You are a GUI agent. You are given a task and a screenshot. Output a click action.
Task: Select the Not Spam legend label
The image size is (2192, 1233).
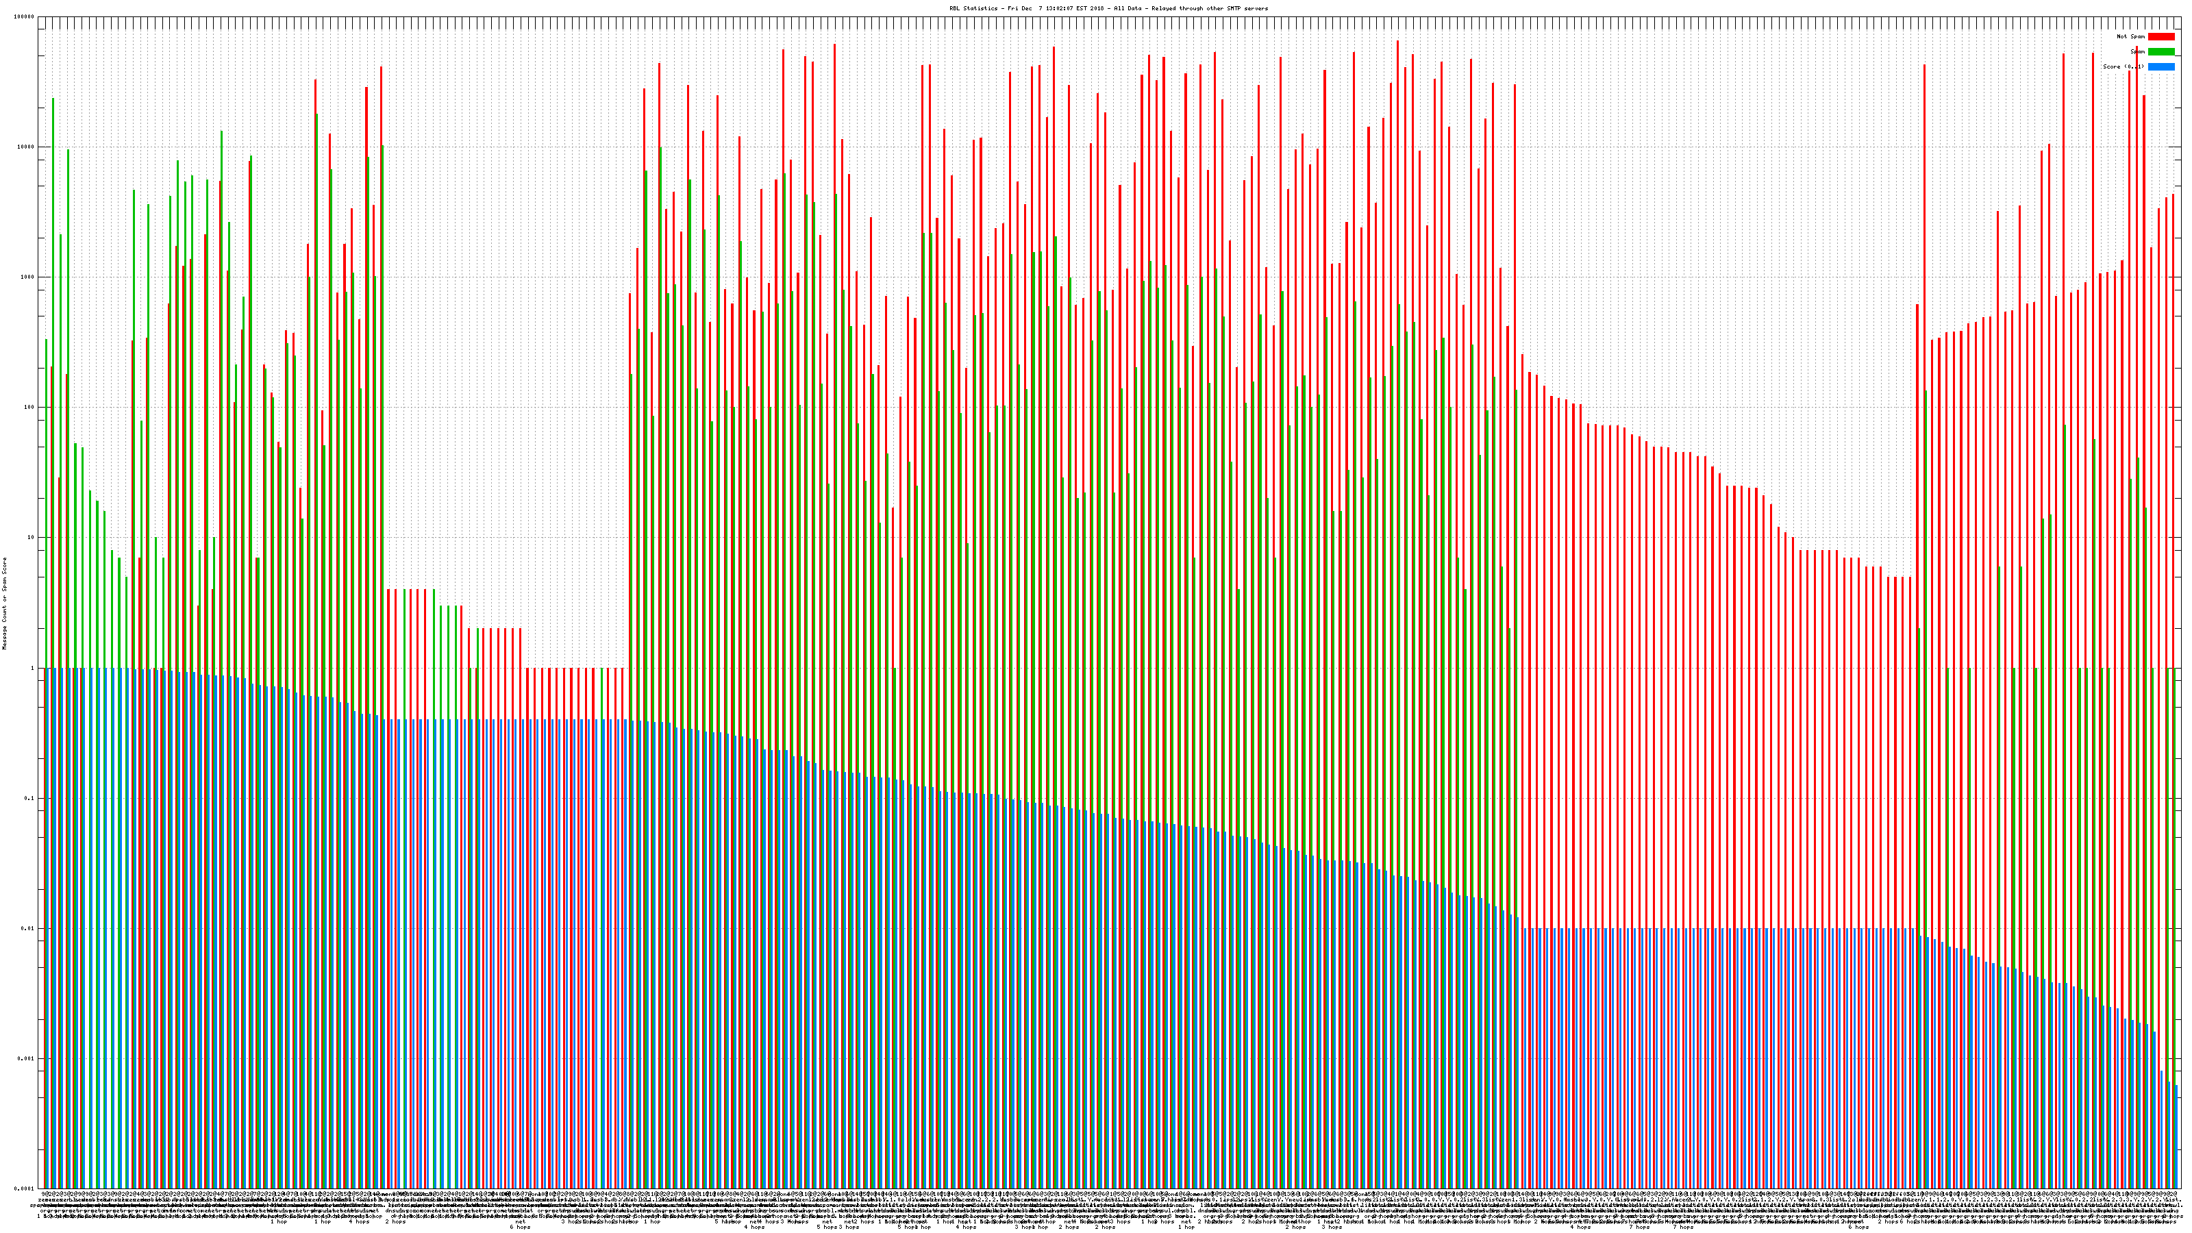(2131, 36)
